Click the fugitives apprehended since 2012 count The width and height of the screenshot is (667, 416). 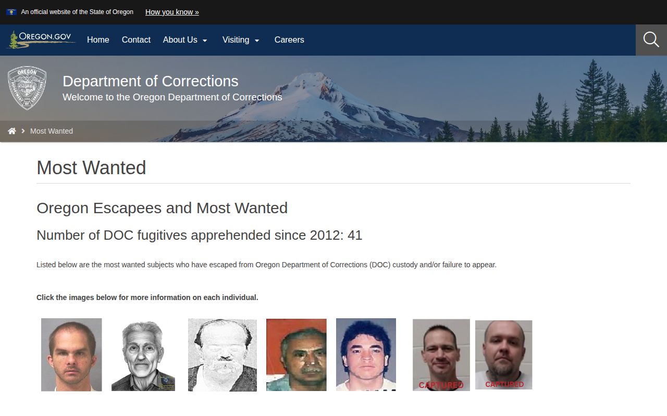tap(199, 236)
